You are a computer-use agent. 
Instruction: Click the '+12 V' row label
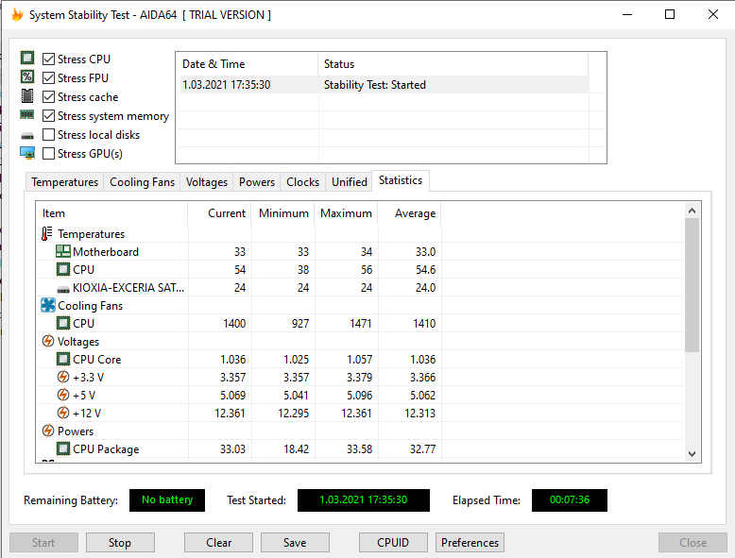point(87,414)
